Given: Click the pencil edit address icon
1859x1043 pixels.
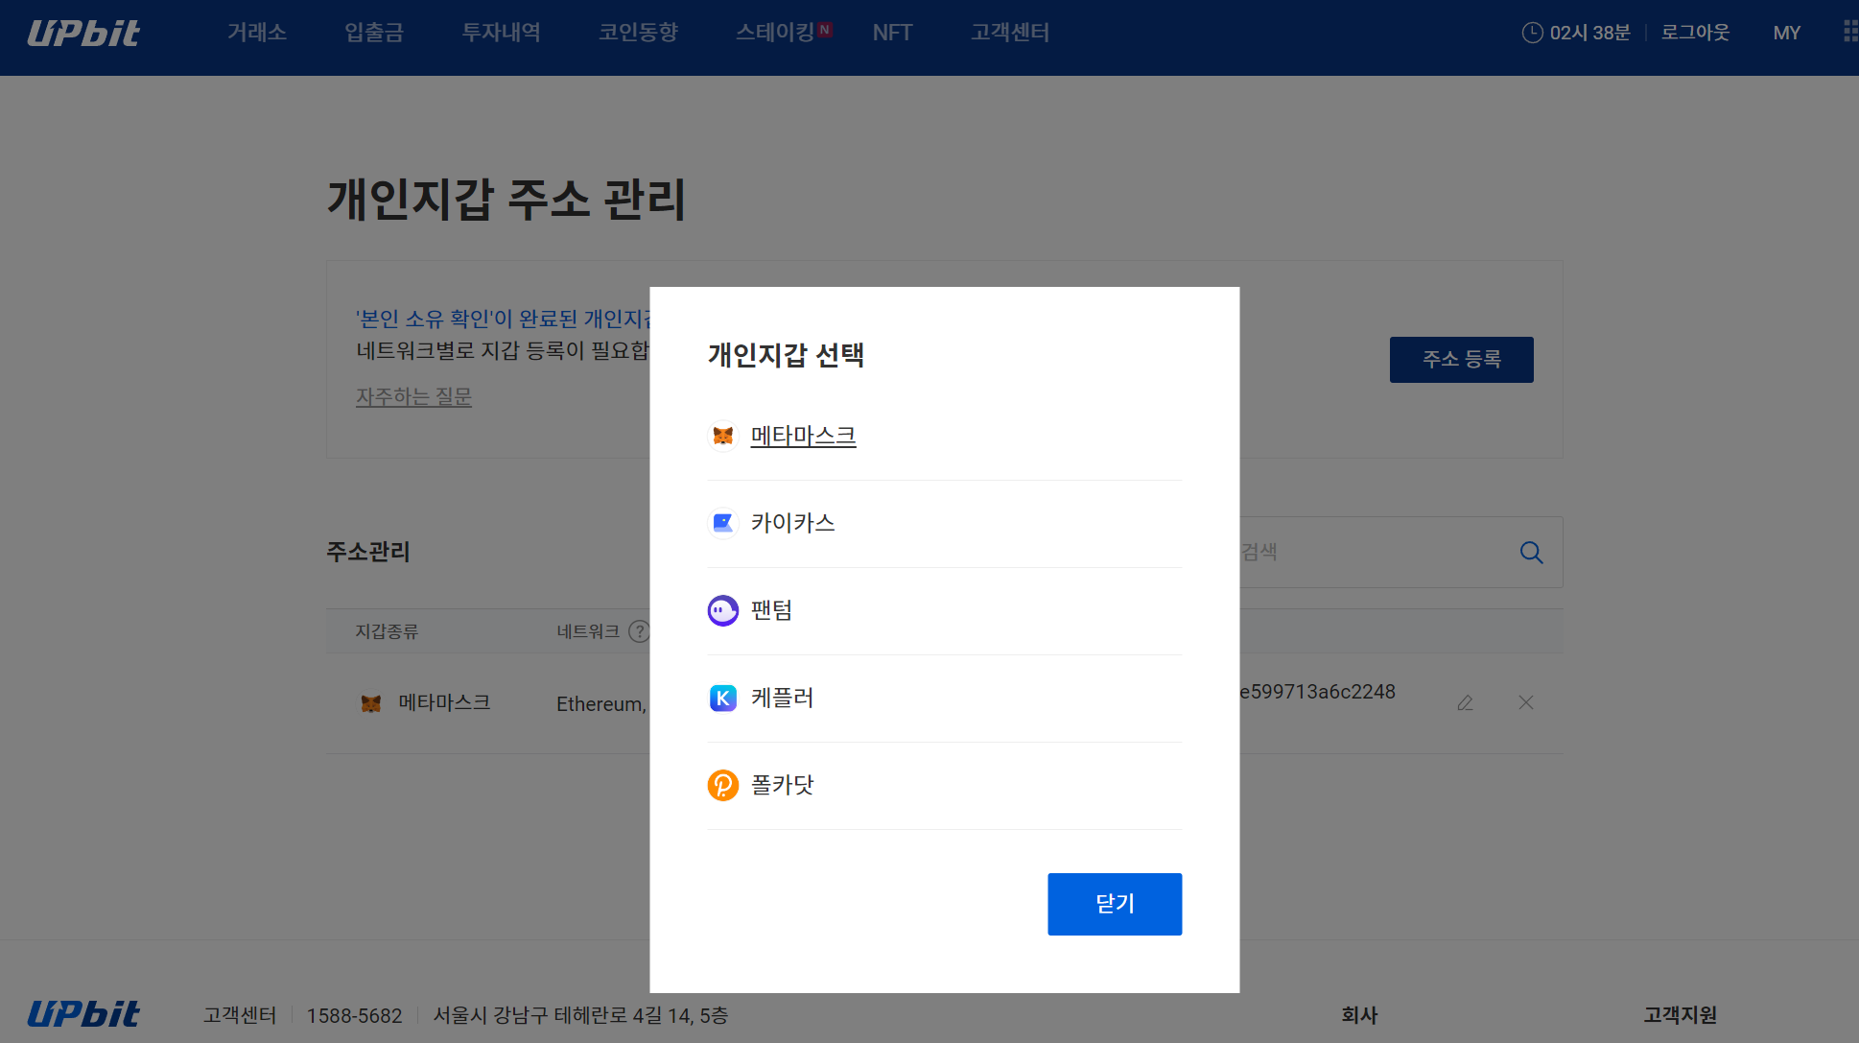Looking at the screenshot, I should click(1465, 703).
